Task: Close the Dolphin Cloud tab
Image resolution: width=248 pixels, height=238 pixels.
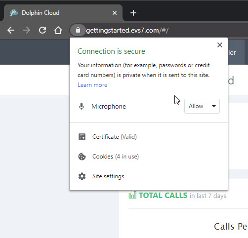Action: click(115, 13)
